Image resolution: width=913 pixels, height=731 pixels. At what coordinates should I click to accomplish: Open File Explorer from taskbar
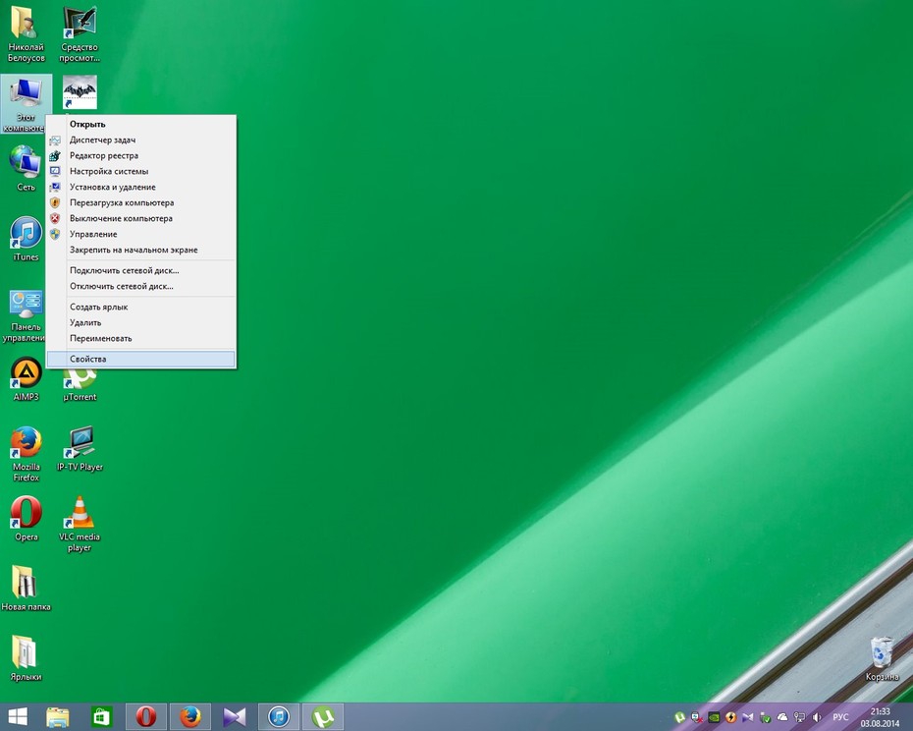[x=58, y=717]
